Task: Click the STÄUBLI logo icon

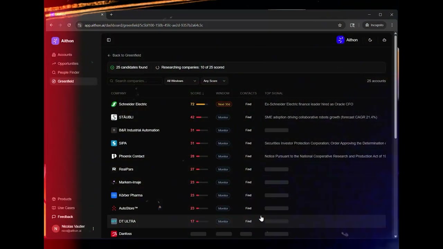Action: pyautogui.click(x=114, y=117)
